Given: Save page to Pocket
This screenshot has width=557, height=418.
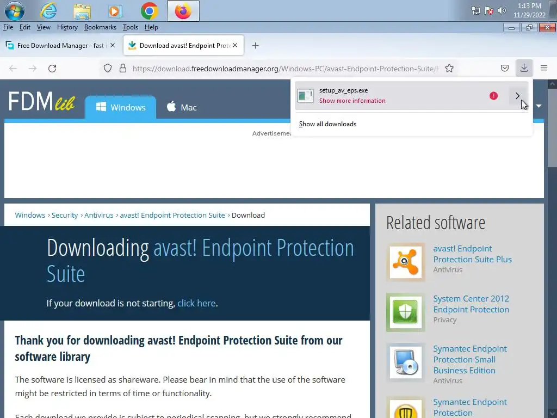Looking at the screenshot, I should pos(505,68).
